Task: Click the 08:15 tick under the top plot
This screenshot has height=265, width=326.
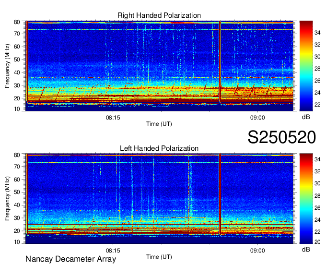Action: coord(113,118)
